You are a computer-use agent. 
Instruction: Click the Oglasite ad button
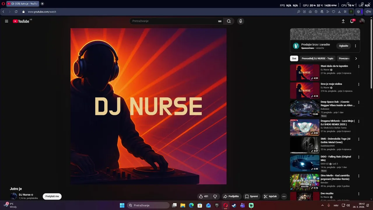(x=344, y=46)
